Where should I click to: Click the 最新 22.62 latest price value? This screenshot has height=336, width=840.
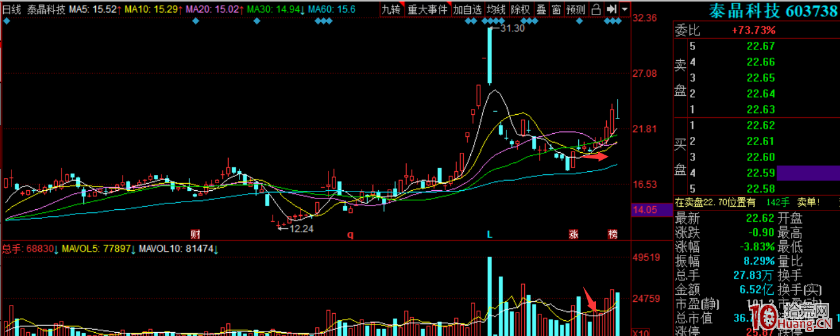coord(761,219)
